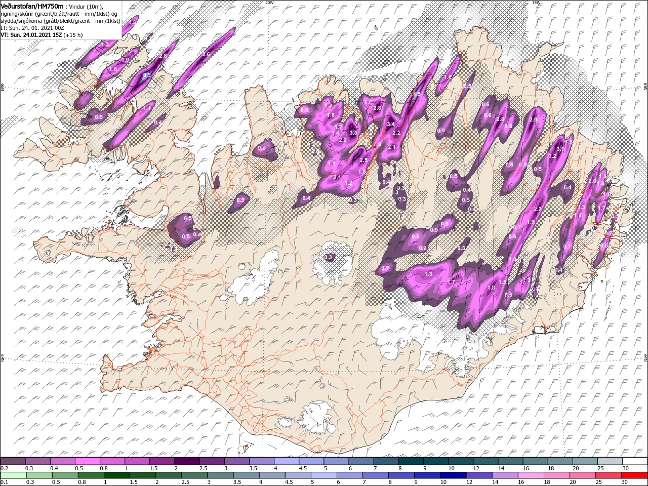Select the valid time 'VT: Sun. 24.01.2021 15Z'

[31, 35]
